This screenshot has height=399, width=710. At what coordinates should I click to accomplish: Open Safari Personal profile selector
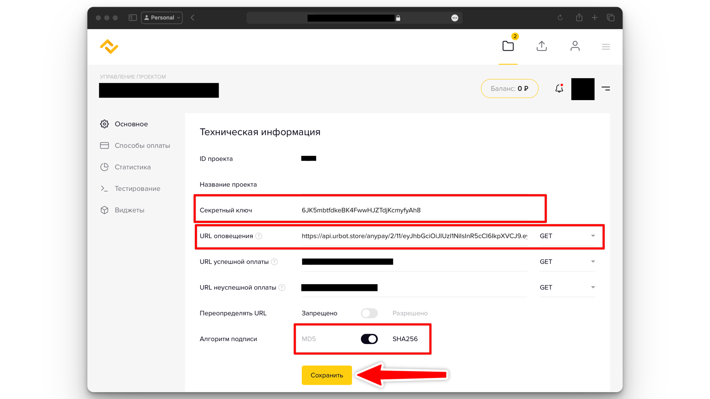[x=162, y=18]
